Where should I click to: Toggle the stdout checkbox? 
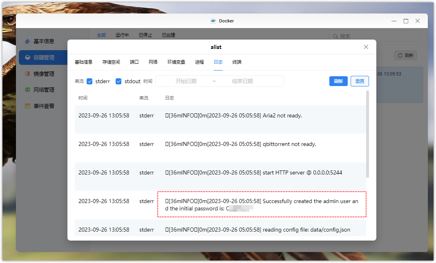coord(119,81)
